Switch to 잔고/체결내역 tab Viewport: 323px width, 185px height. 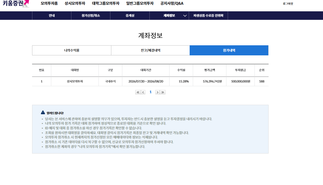tap(150, 50)
